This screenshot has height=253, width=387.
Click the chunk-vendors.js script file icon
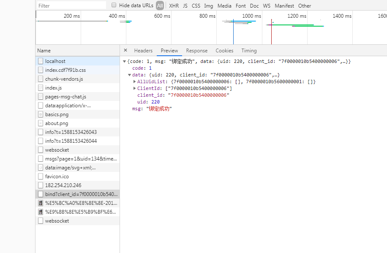(x=41, y=79)
